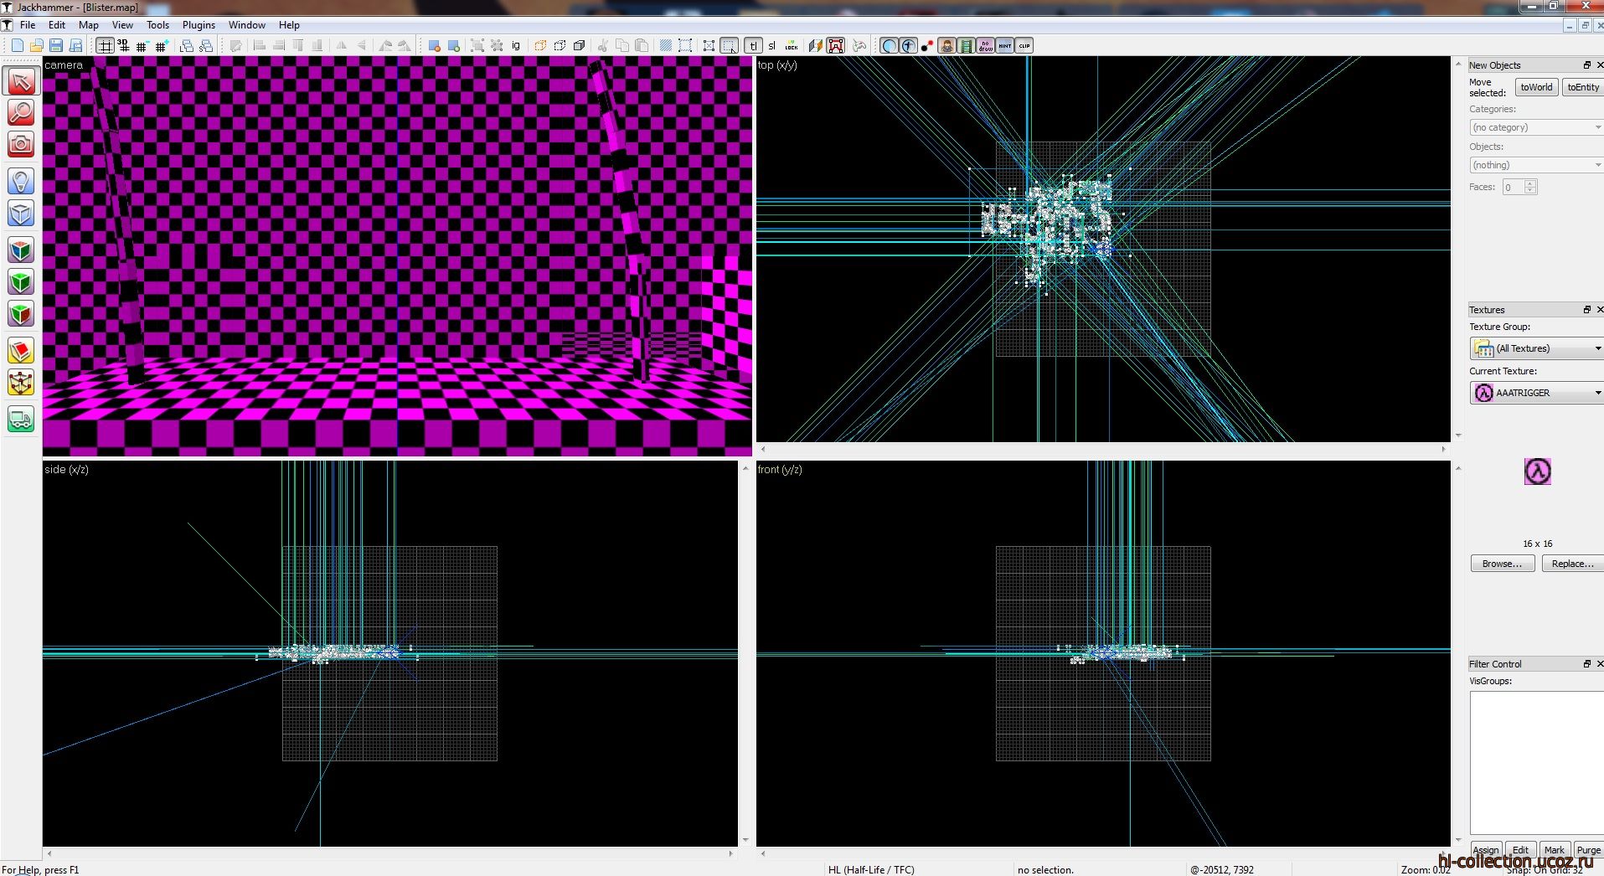
Task: Float the Textures panel
Action: click(x=1586, y=310)
